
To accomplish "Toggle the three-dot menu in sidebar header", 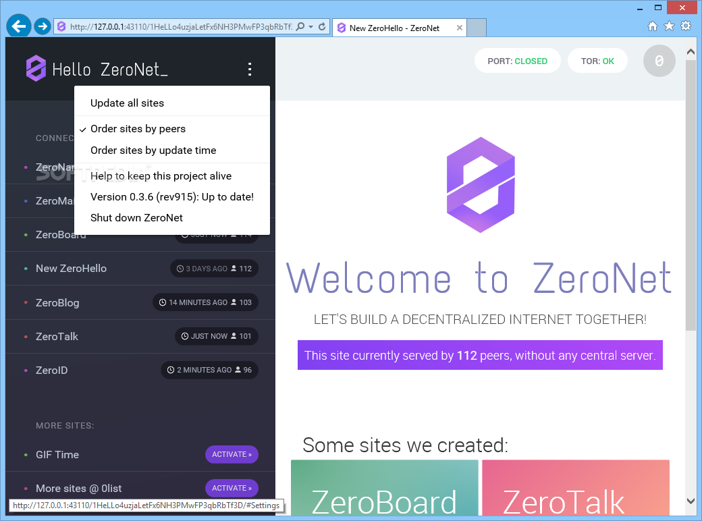I will pyautogui.click(x=250, y=69).
